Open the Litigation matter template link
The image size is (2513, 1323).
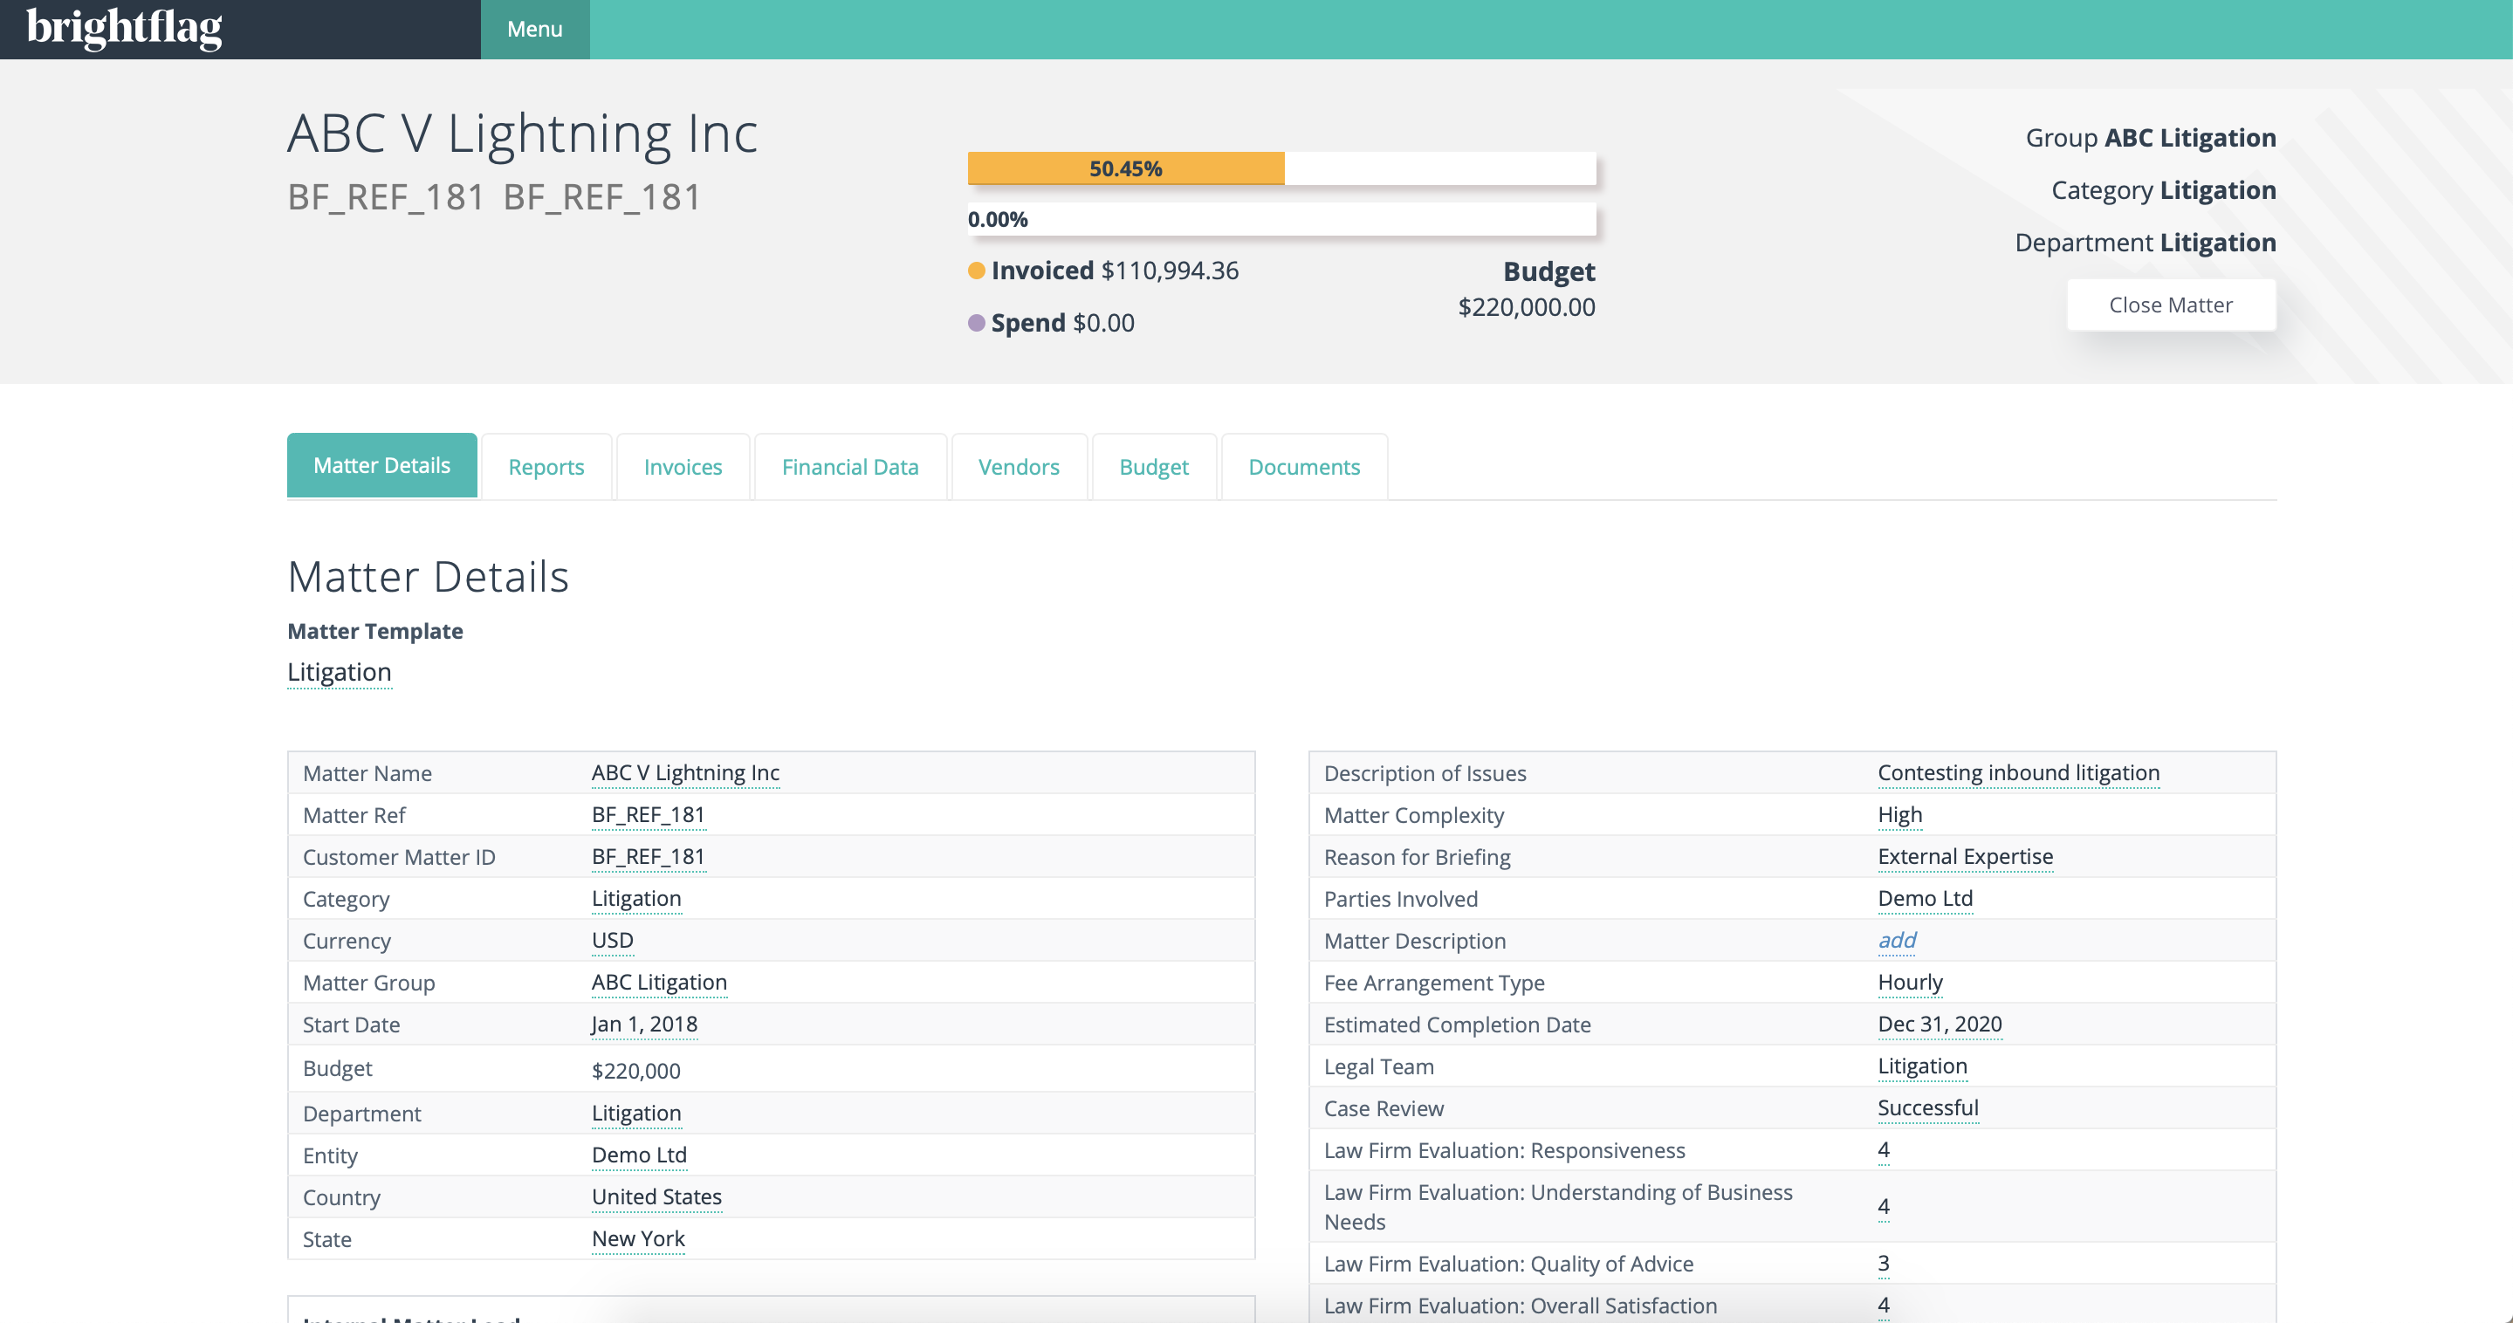pos(339,671)
